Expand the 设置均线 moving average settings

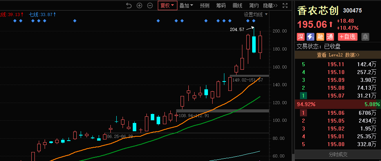pos(256,14)
